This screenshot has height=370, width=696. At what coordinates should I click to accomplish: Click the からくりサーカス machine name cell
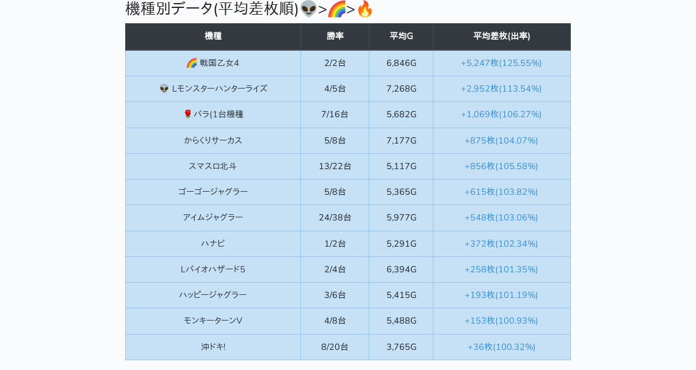point(213,140)
